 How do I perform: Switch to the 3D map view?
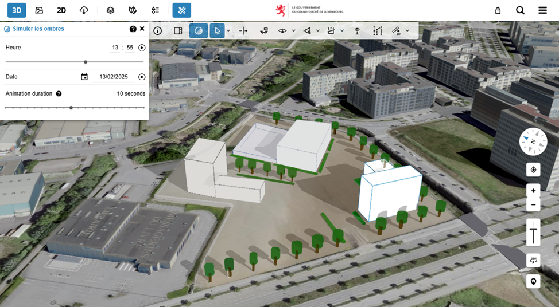coord(17,10)
